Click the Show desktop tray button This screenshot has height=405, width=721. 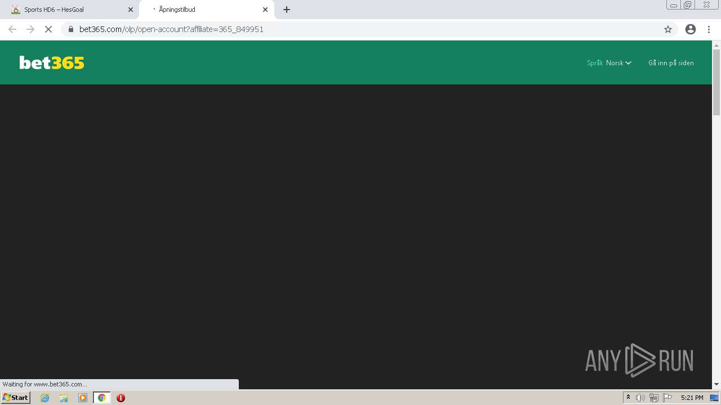714,398
